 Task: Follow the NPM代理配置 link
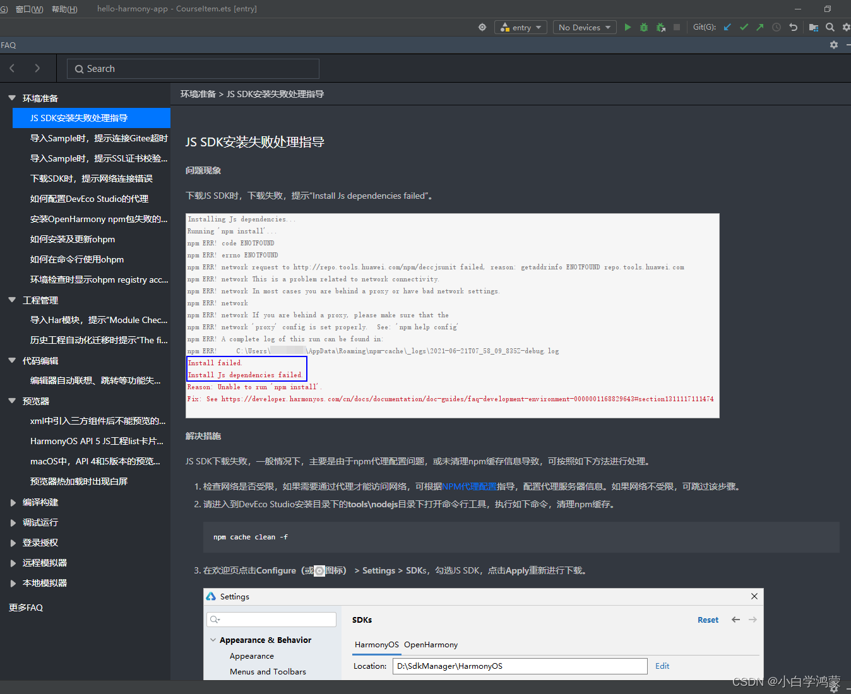click(x=469, y=486)
